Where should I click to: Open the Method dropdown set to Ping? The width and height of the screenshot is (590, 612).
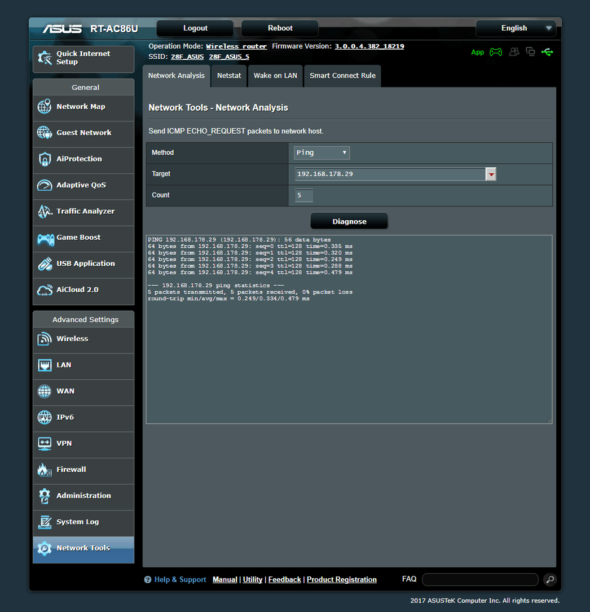[322, 152]
